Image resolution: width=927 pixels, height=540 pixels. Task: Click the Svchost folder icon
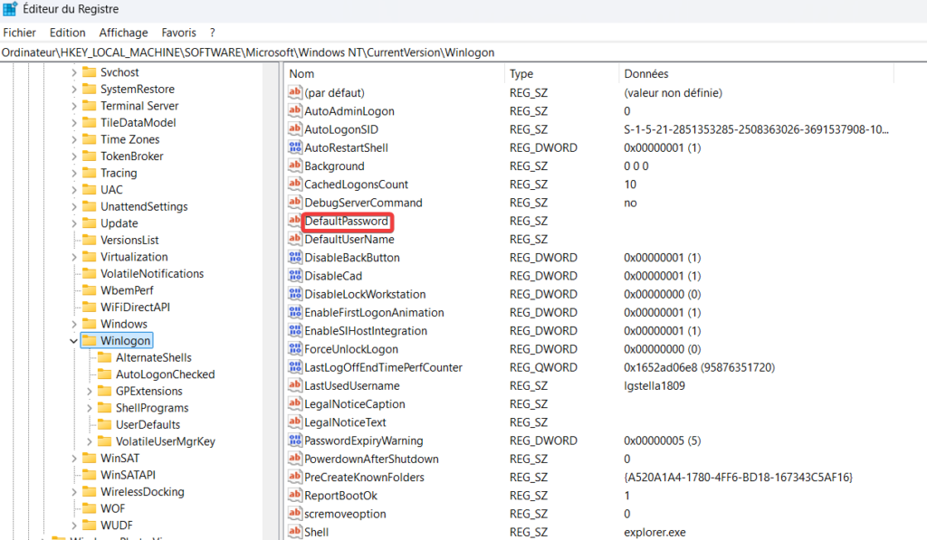(90, 72)
